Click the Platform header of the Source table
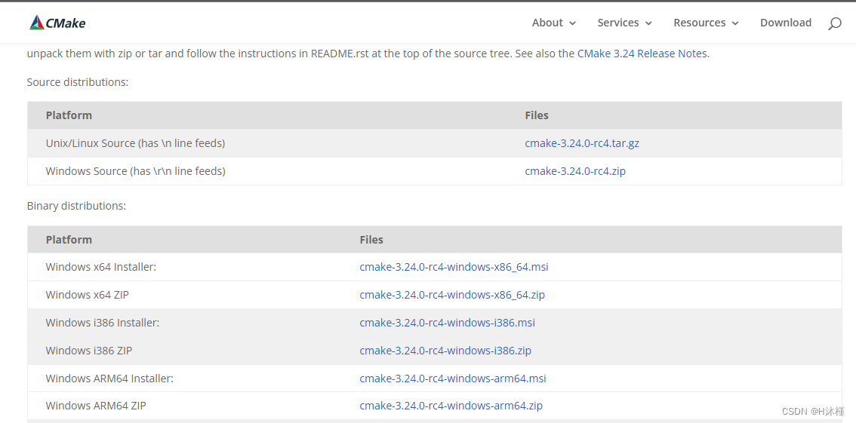Viewport: 856px width, 423px height. (69, 115)
